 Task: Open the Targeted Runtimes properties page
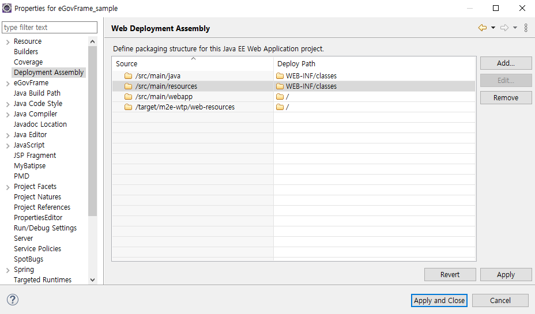42,280
